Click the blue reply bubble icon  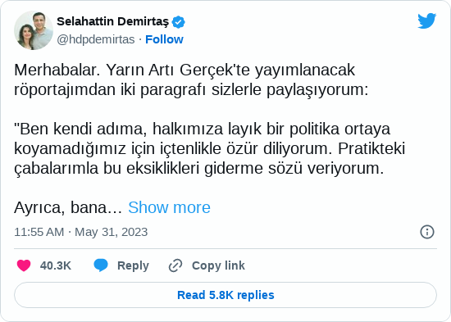101,265
